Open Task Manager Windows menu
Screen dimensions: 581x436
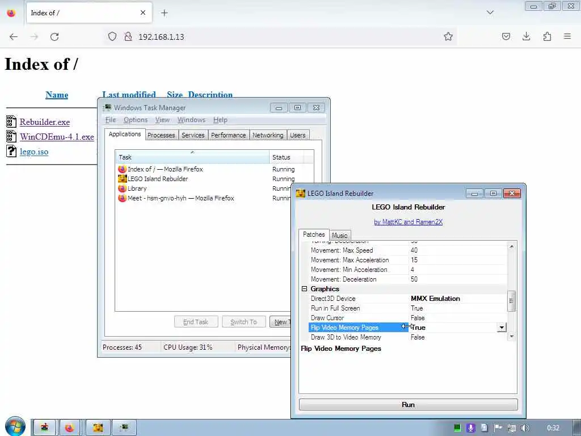tap(191, 120)
